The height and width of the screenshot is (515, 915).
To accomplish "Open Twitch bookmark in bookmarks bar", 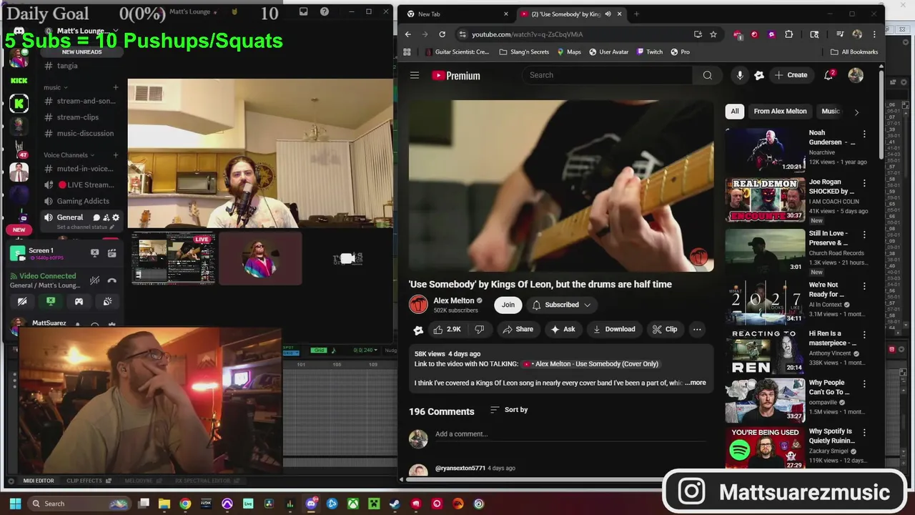I will coord(649,51).
